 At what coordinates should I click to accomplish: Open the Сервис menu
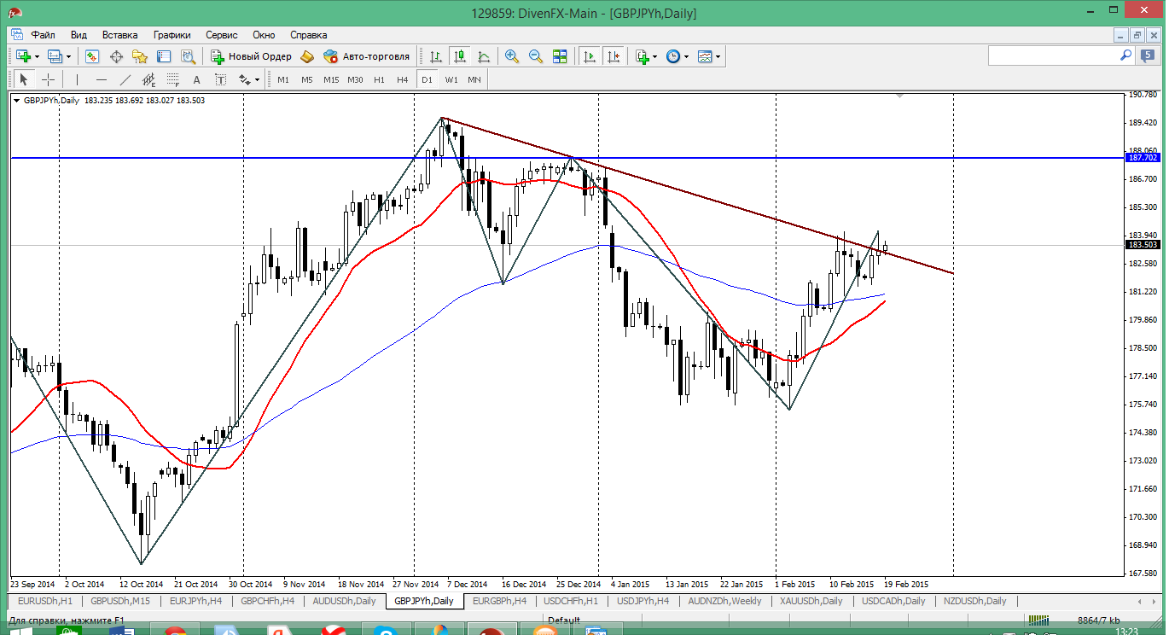click(x=222, y=35)
